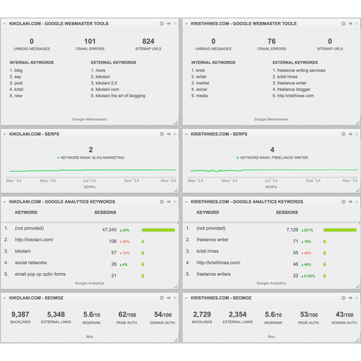Click resize handle of Kikolani.com Google Webmaster Tools widget

pyautogui.click(x=176, y=123)
